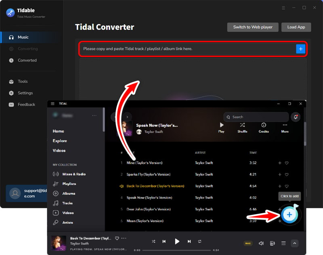Skip to next track

point(189,241)
